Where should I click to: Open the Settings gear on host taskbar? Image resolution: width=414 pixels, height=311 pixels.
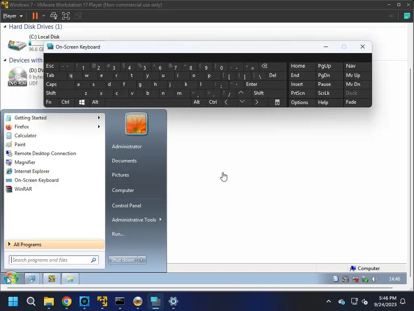173,301
